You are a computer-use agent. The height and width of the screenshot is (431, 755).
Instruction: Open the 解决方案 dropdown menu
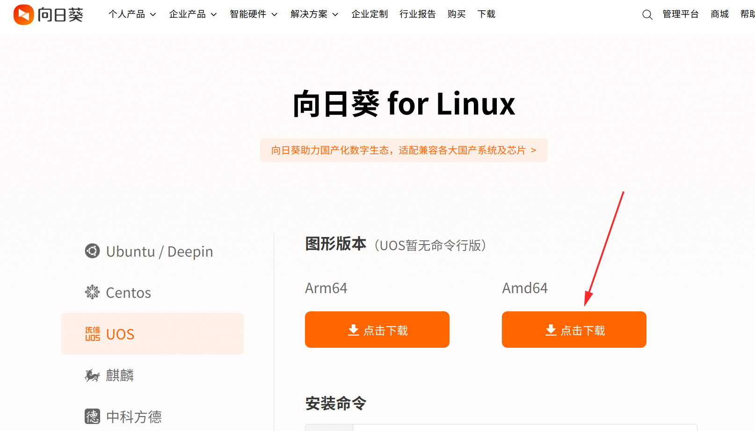point(314,14)
